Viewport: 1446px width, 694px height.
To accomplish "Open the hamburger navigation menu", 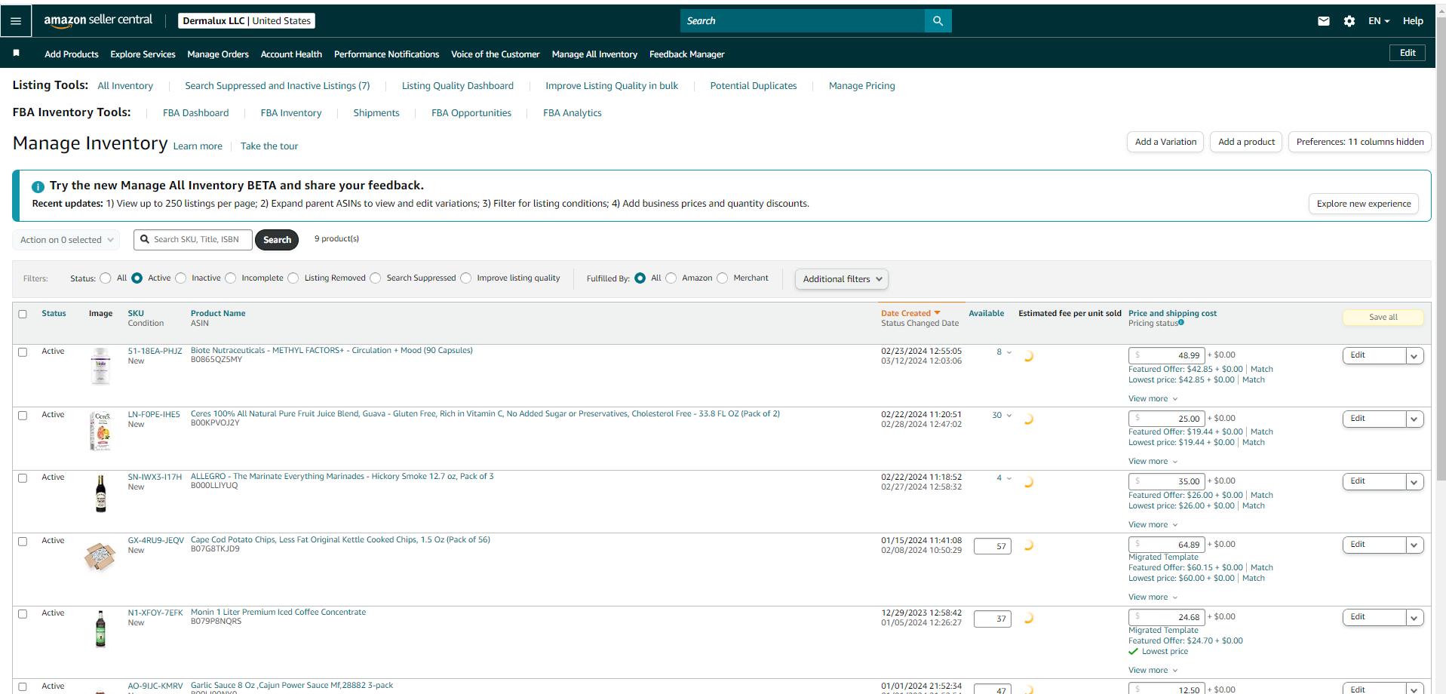I will coord(16,21).
